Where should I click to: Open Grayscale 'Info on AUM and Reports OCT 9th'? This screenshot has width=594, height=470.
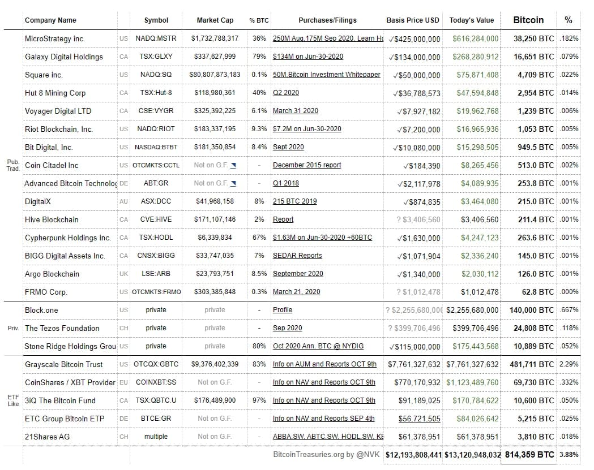(324, 364)
